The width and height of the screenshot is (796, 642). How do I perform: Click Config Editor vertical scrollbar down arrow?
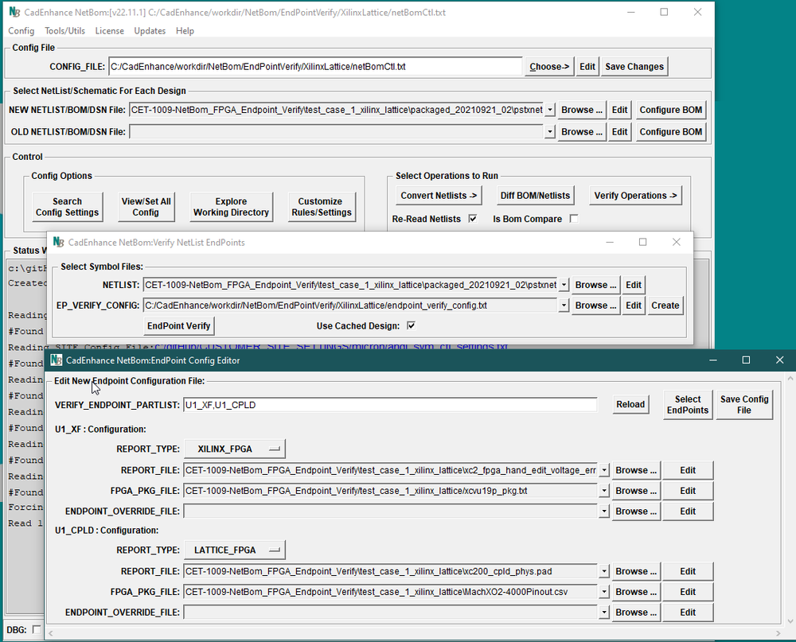(790, 621)
